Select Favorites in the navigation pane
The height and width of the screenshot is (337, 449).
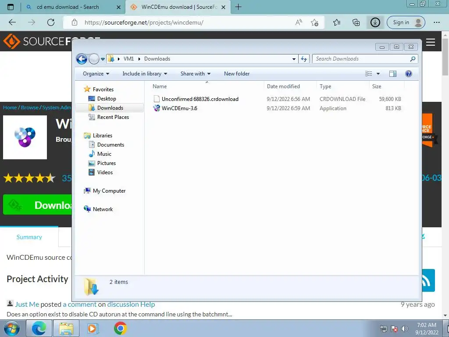[99, 90]
